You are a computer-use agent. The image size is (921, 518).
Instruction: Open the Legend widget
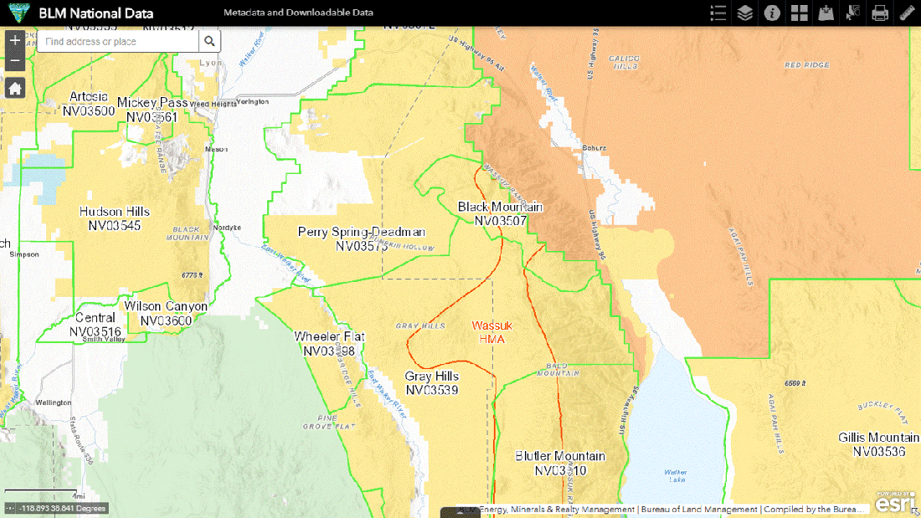718,13
